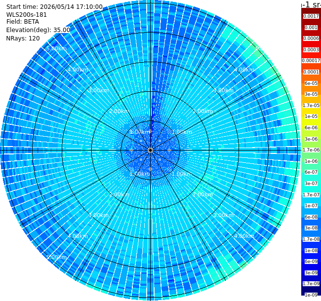
Task: Click the 1e-07 cyan colorbar label
Action: (311, 206)
